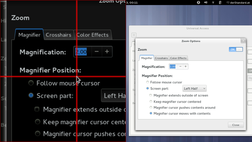This screenshot has height=142, width=252.
Task: Increase magnification with the plus button in dialog
Action: point(185,67)
